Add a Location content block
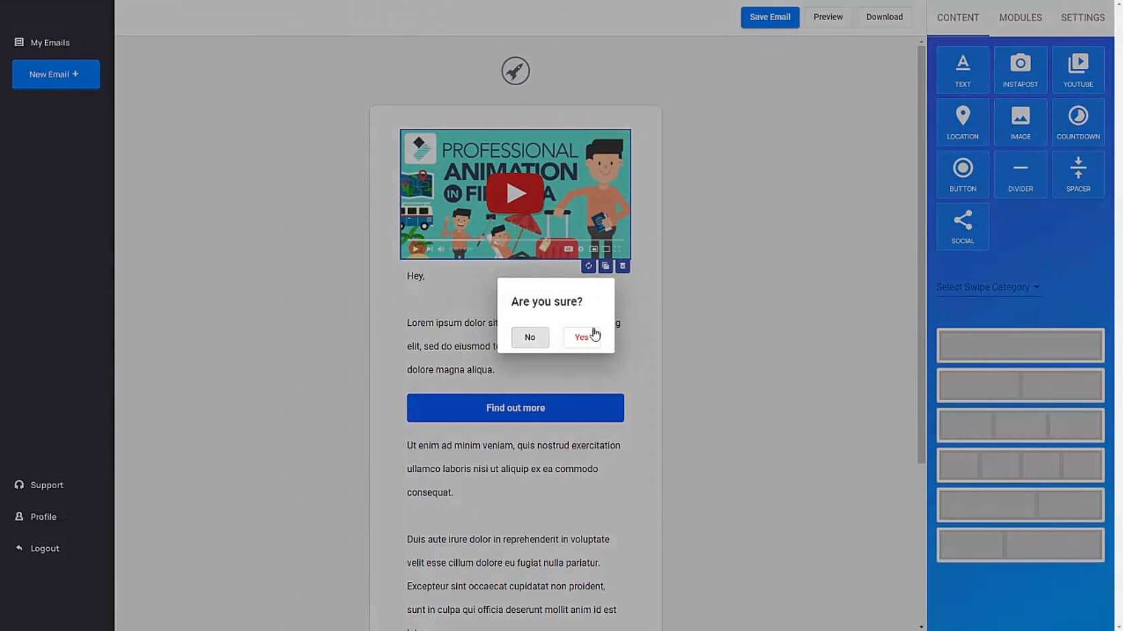This screenshot has width=1123, height=631. [963, 122]
